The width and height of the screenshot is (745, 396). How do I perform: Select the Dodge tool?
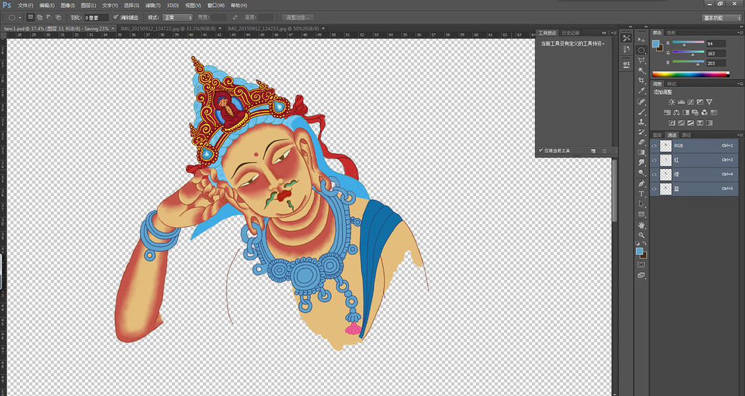click(641, 172)
